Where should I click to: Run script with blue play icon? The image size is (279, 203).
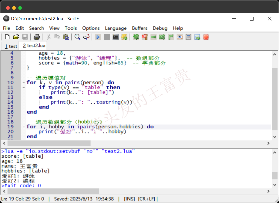click(x=98, y=37)
